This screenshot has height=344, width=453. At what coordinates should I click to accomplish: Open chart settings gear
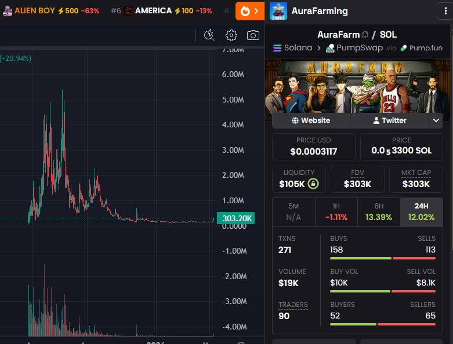pyautogui.click(x=231, y=35)
